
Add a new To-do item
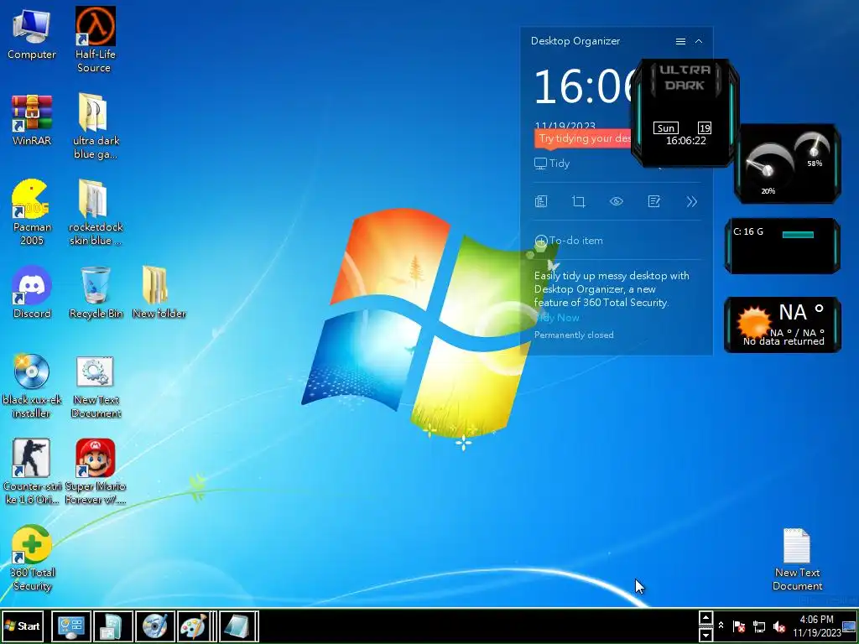pos(570,241)
